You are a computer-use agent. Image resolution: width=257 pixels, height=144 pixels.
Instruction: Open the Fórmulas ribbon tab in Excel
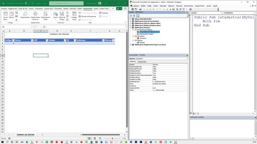click(x=58, y=8)
